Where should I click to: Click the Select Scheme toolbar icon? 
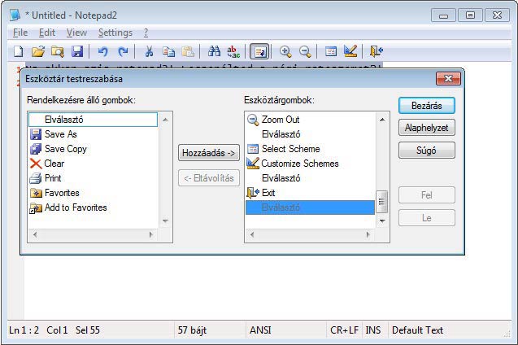coord(331,51)
